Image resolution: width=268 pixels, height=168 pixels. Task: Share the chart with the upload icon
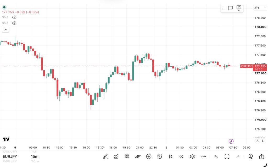coord(261,157)
